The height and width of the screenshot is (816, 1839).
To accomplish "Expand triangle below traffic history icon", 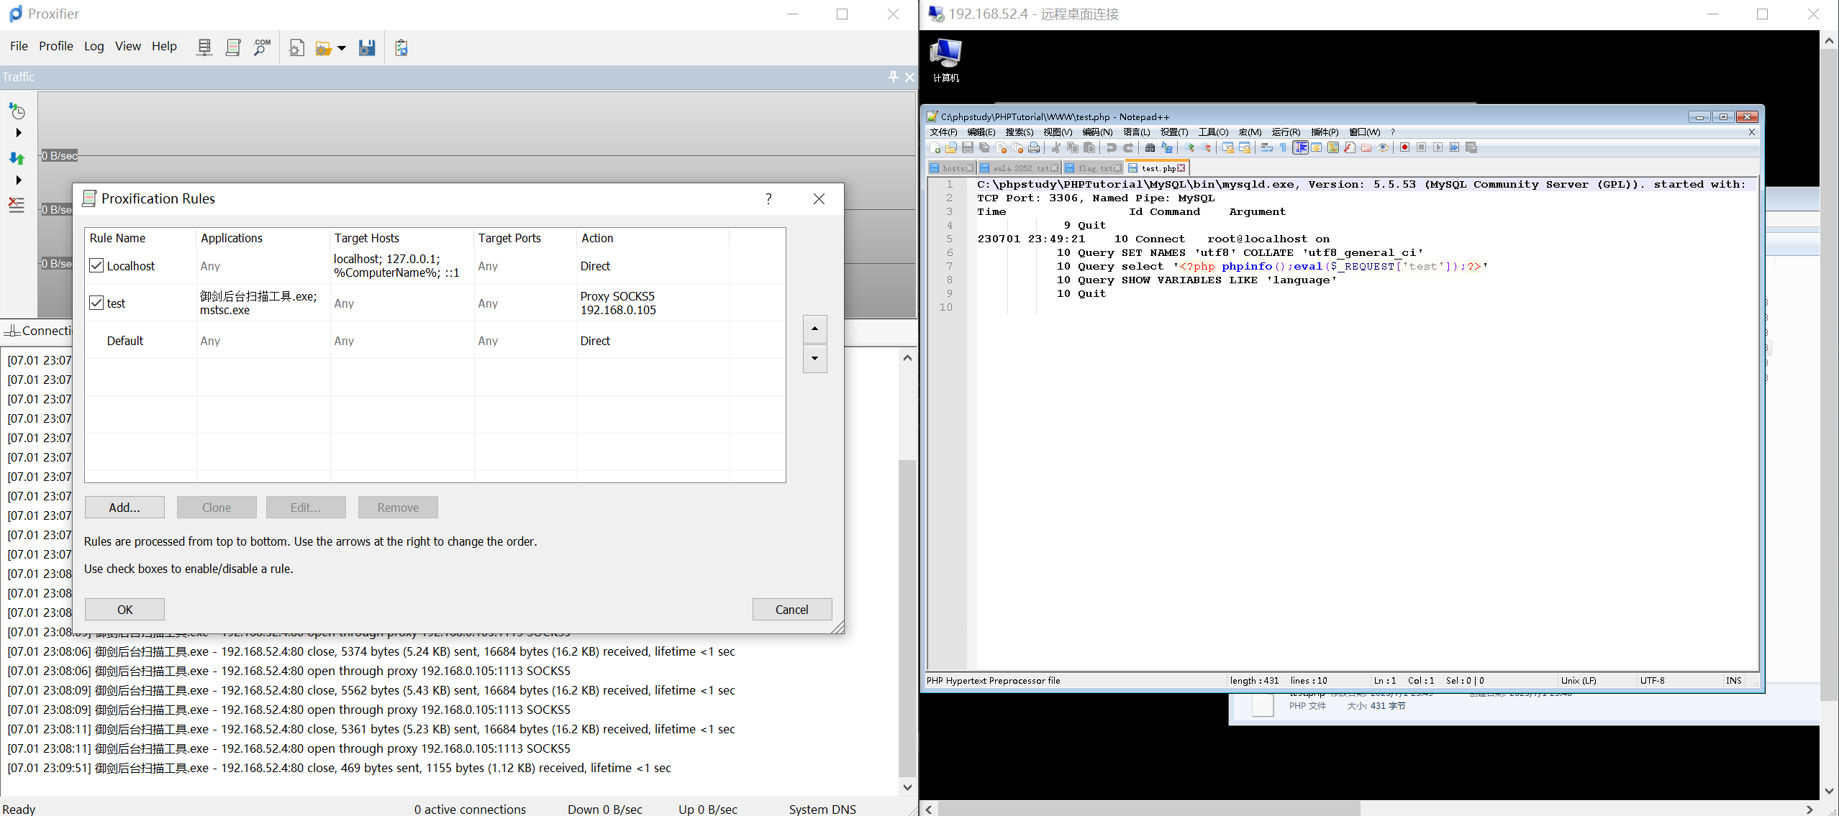I will click(x=19, y=133).
